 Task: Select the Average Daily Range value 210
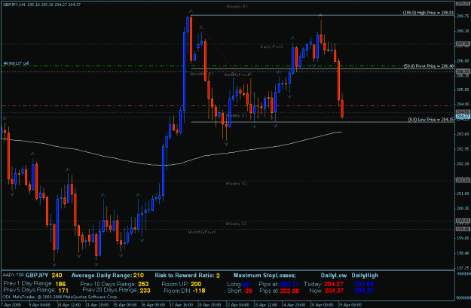pos(139,276)
